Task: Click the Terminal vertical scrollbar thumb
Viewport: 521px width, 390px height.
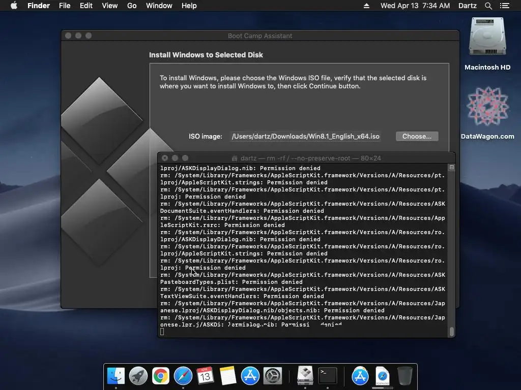Action: point(452,332)
